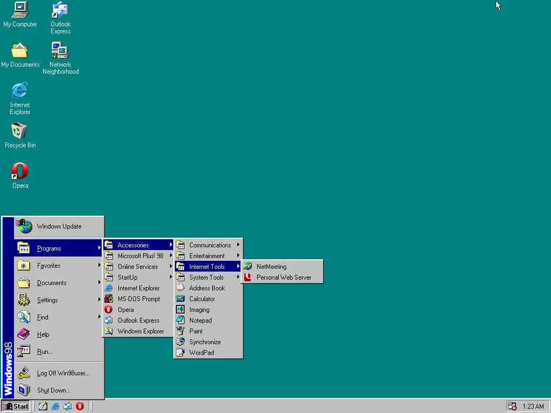Screen dimensions: 551x413
Task: Choose Run... in the Start menu
Action: [x=59, y=352]
